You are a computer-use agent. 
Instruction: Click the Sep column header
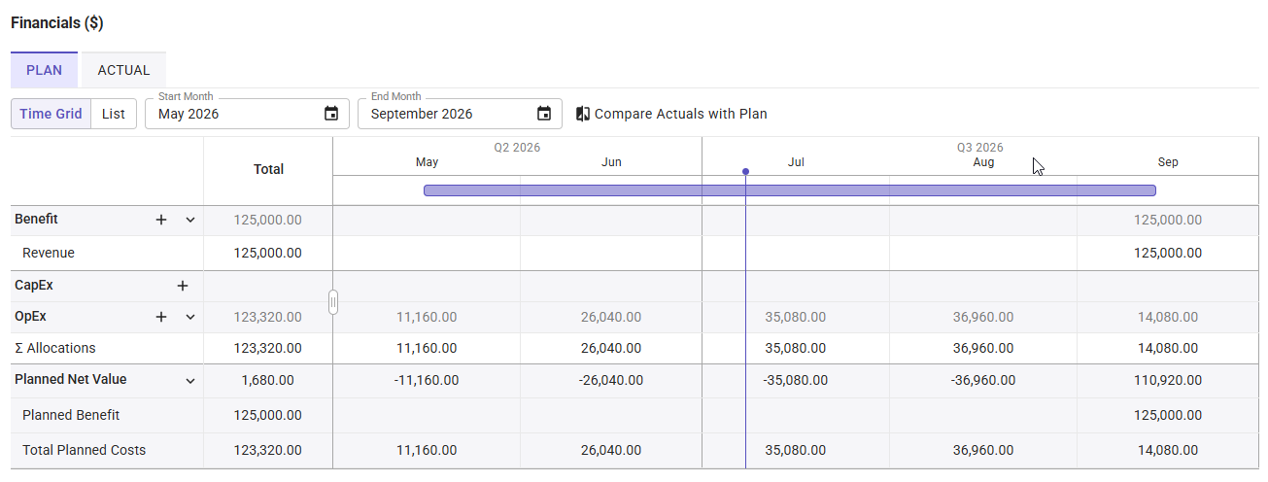[x=1168, y=162]
